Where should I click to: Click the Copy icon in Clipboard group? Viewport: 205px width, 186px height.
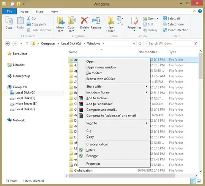(9, 21)
